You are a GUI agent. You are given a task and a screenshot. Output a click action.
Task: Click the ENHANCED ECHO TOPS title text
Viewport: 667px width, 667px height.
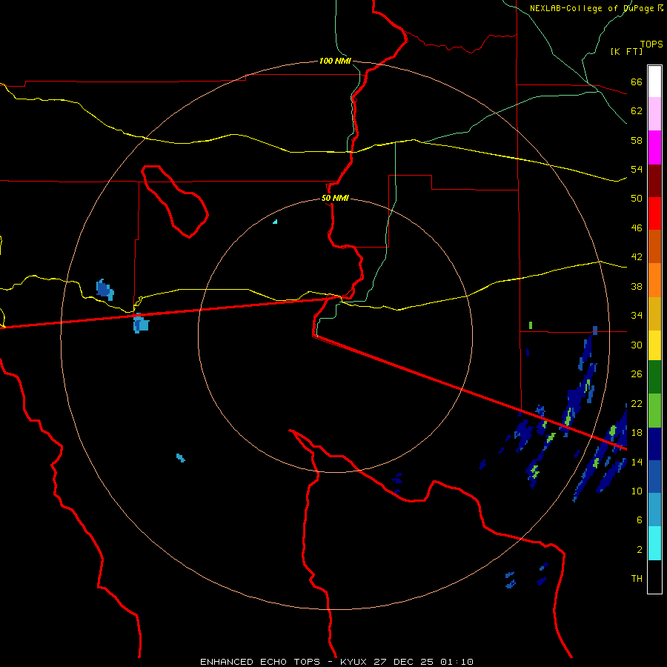(x=260, y=662)
